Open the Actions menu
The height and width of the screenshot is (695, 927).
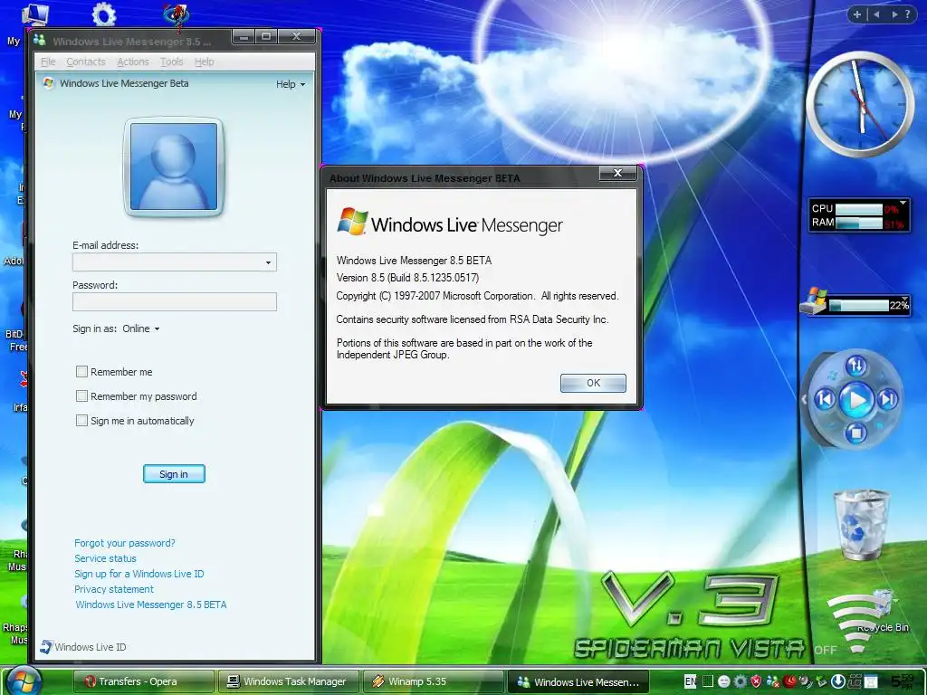coord(133,62)
